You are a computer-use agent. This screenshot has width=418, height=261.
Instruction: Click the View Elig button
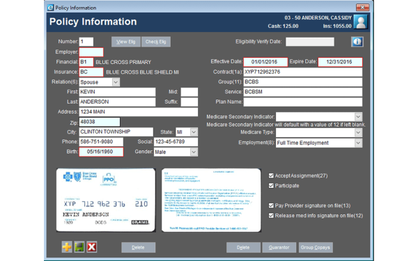pyautogui.click(x=126, y=42)
